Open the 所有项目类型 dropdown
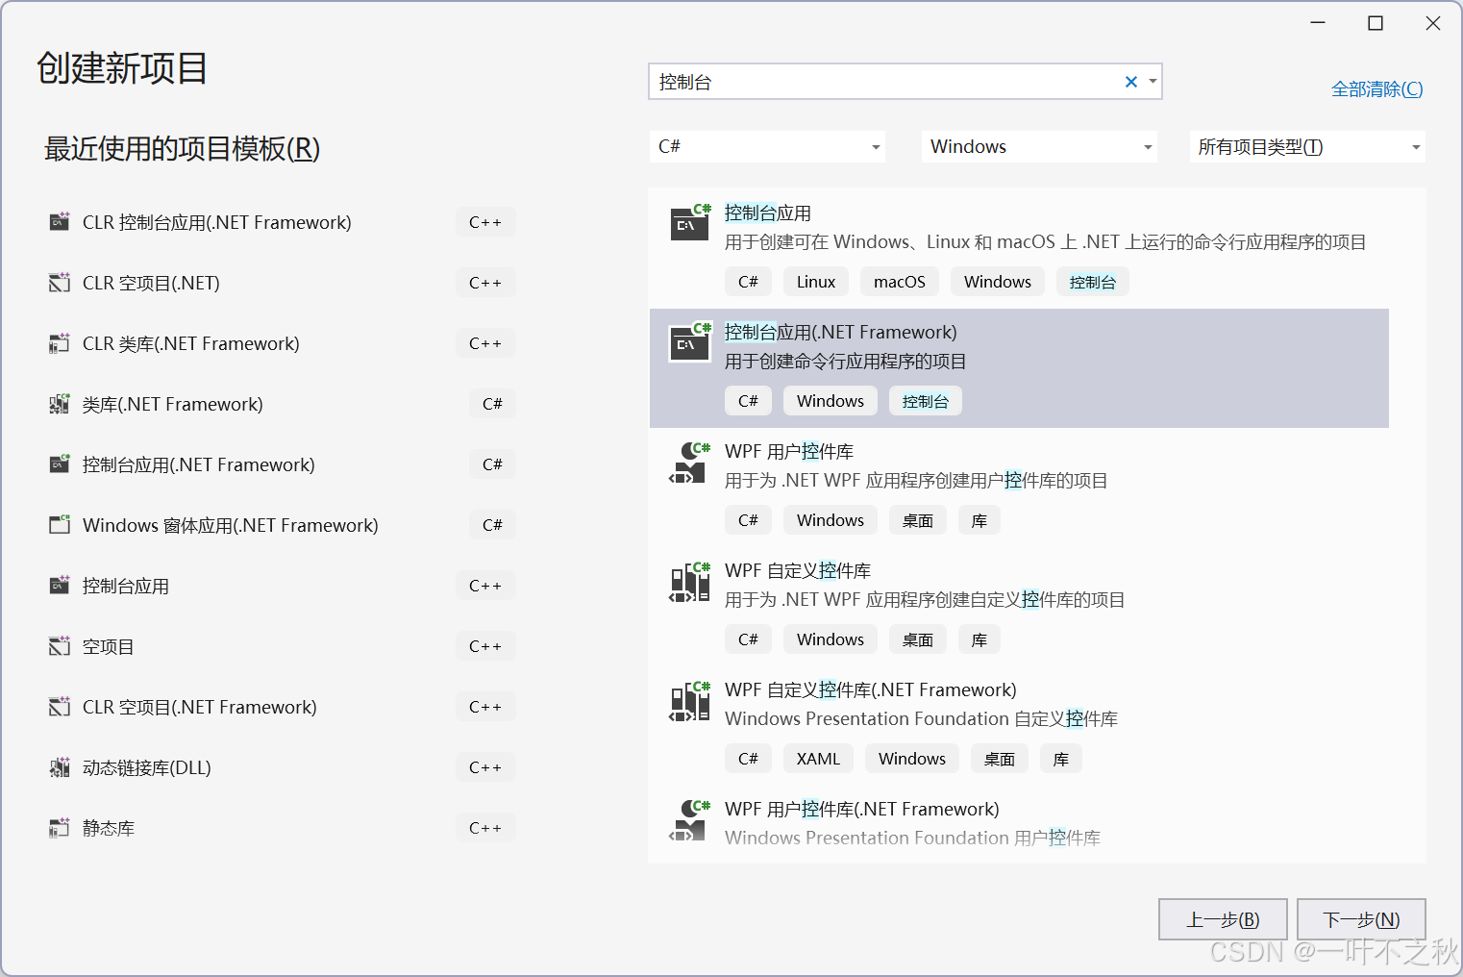This screenshot has height=977, width=1463. (1415, 146)
